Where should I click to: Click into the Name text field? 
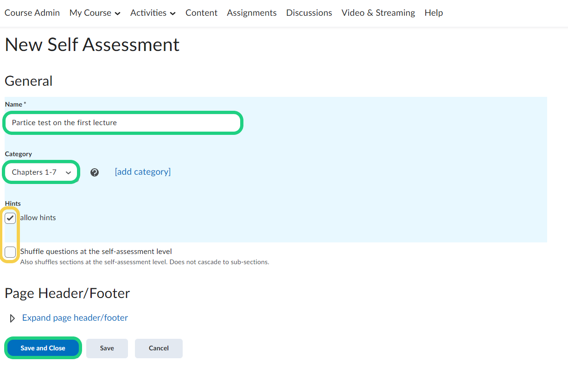click(x=123, y=123)
